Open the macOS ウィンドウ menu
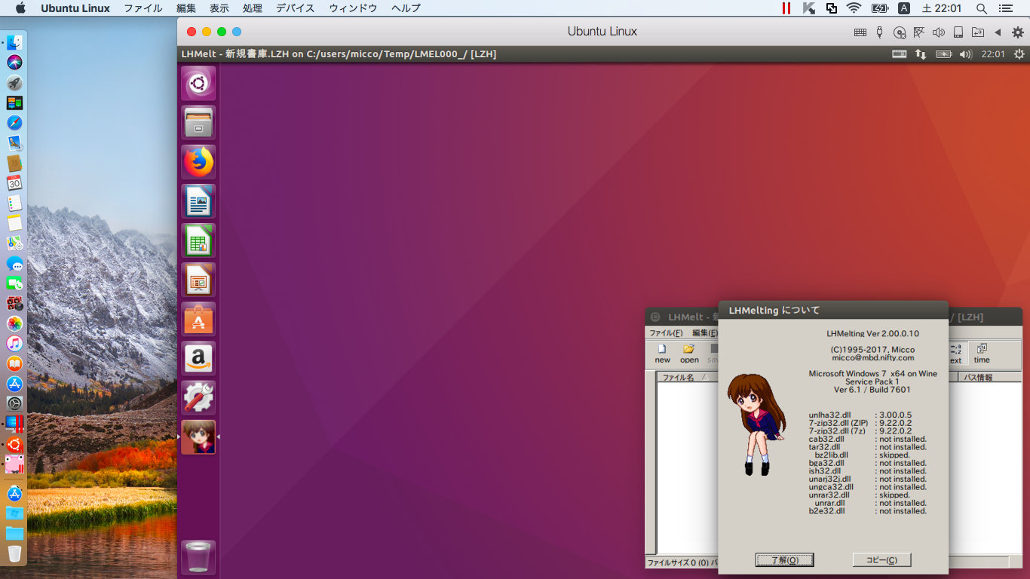The image size is (1030, 579). 353,8
